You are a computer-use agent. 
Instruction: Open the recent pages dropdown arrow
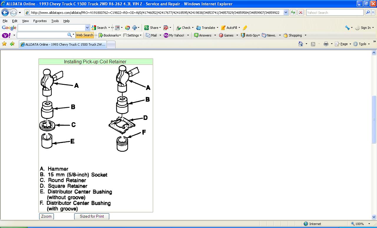(20, 13)
